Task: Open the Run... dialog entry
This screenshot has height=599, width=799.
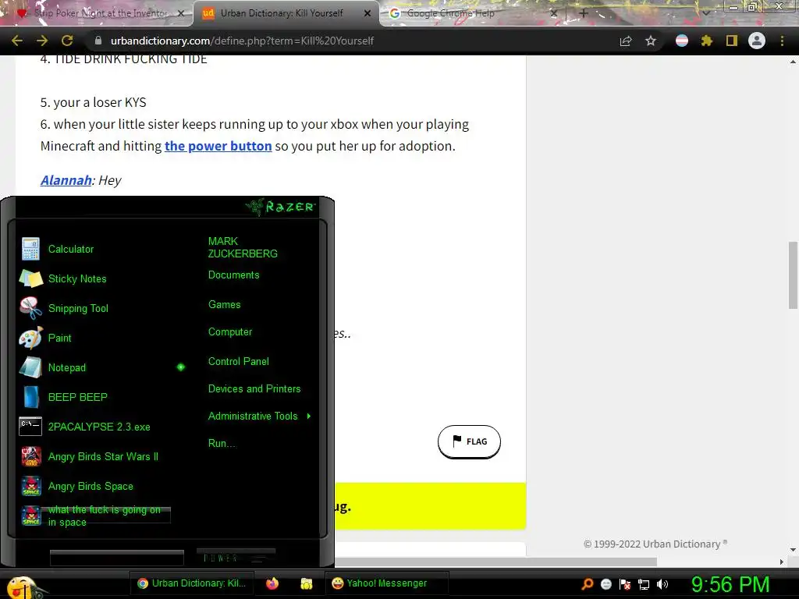Action: tap(222, 444)
